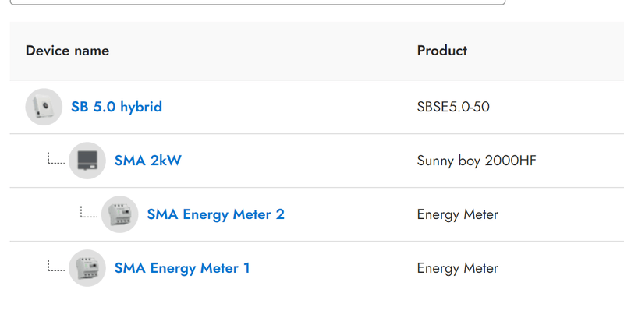Screen dimensions: 624x311
Task: Click Energy Meter product in Meter 1 row
Action: pos(458,268)
